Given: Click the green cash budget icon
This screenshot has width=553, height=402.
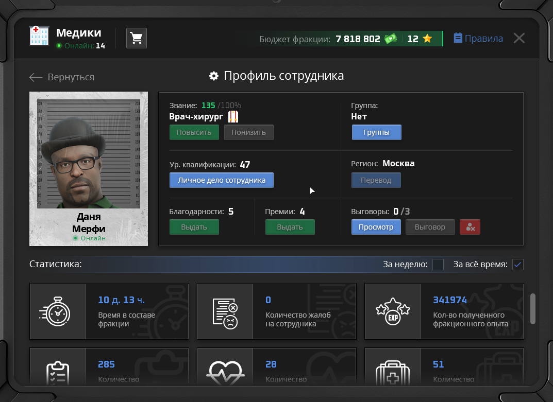Looking at the screenshot, I should click(390, 39).
